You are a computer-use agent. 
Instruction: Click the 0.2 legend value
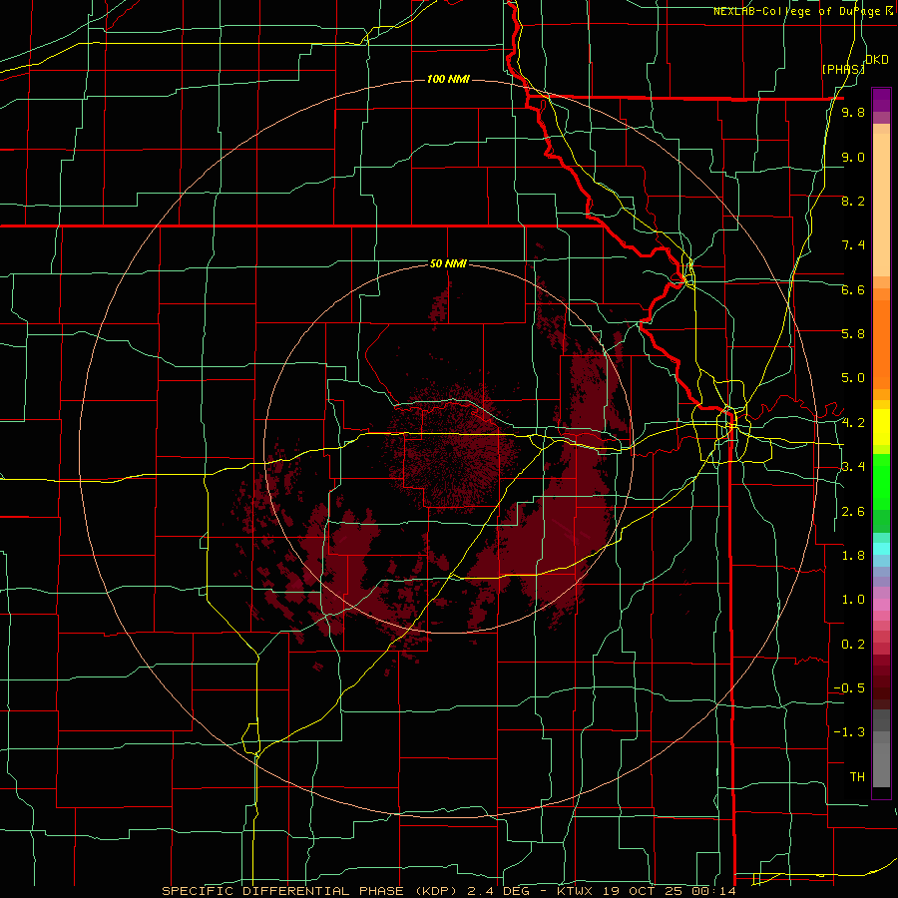coord(853,645)
